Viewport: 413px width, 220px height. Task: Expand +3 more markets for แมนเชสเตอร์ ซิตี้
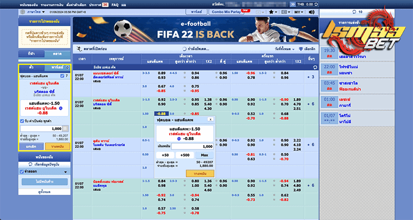click(x=311, y=77)
